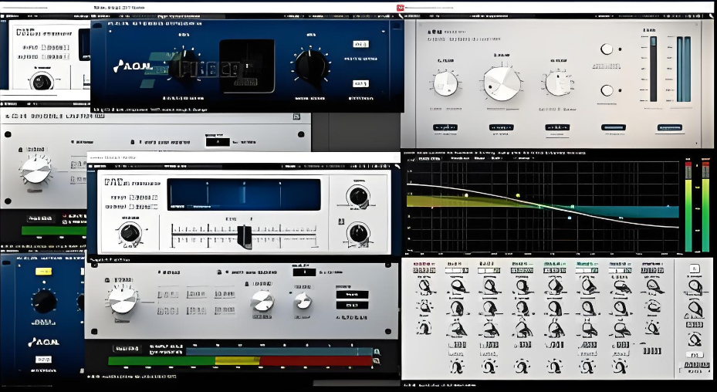
Task: Select the first tab above the EQ graph
Action: [x=429, y=158]
